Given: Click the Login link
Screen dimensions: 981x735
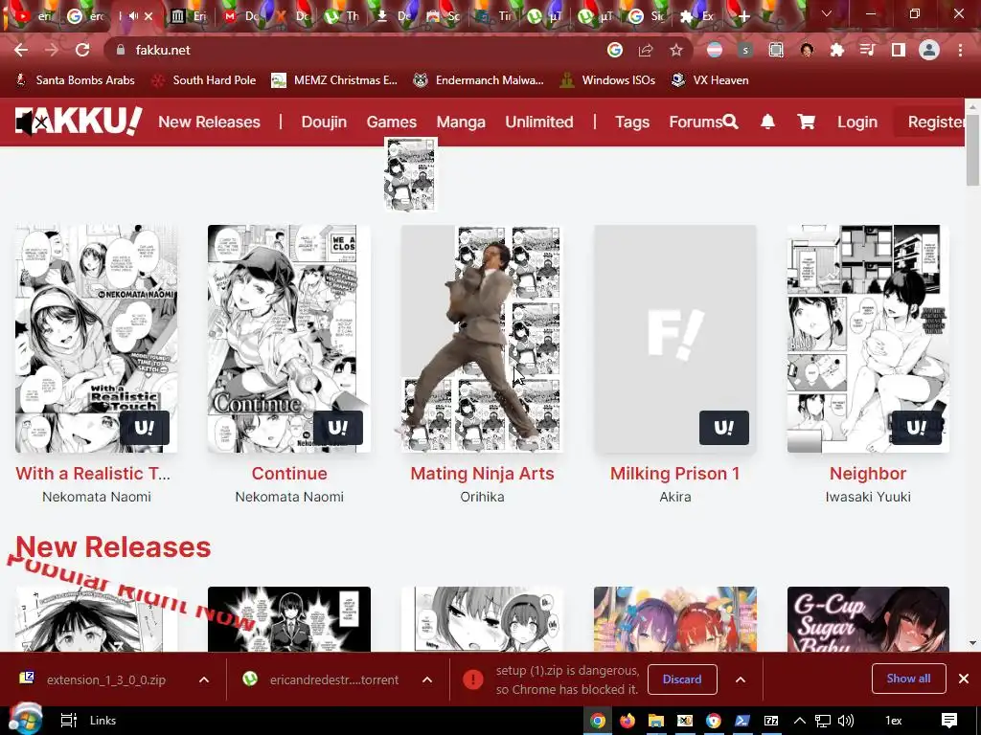Looking at the screenshot, I should click(x=857, y=122).
